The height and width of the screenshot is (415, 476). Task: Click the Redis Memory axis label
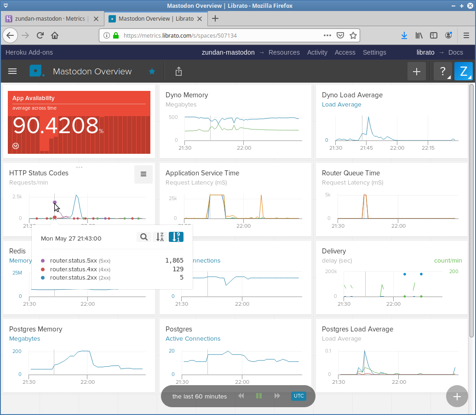[20, 260]
